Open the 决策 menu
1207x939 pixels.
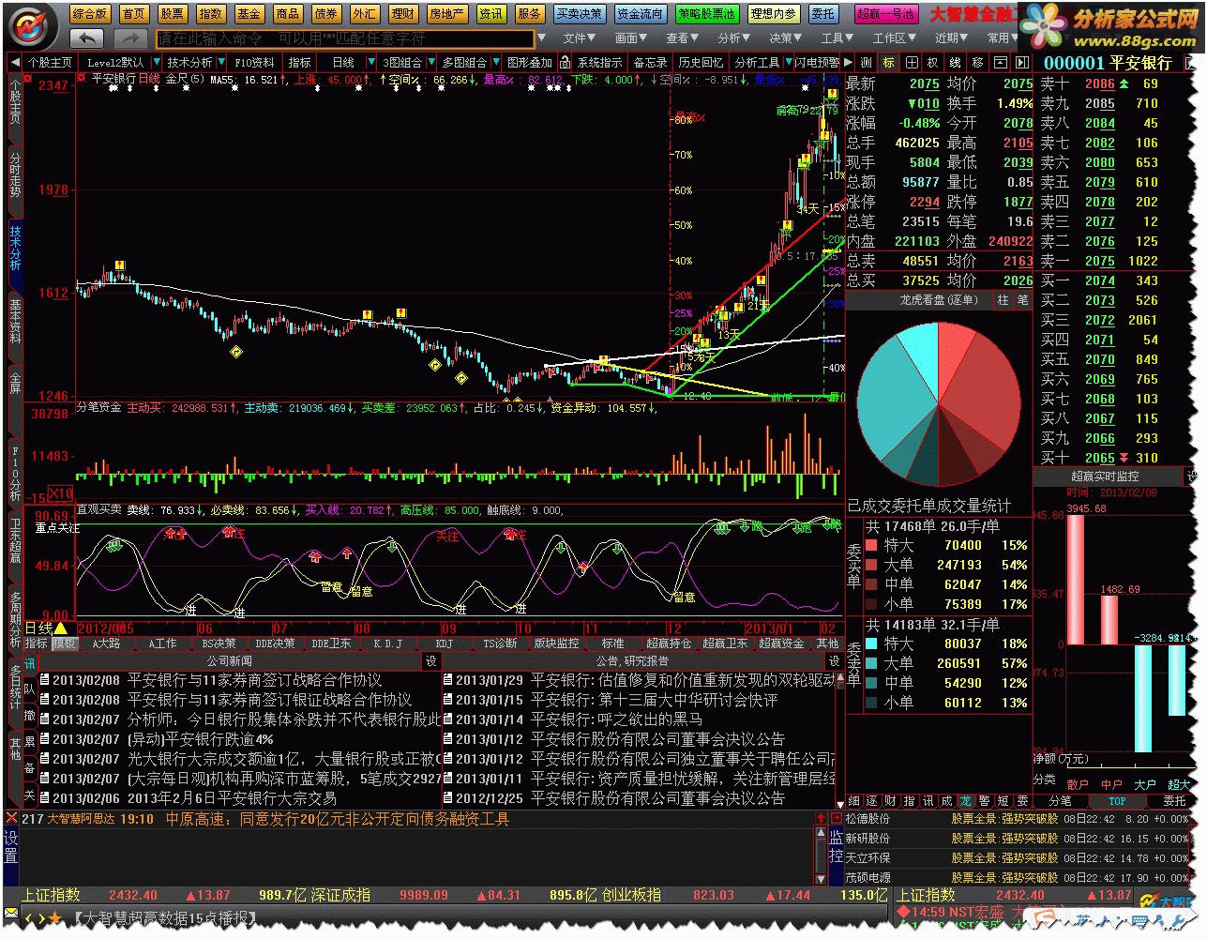click(785, 38)
